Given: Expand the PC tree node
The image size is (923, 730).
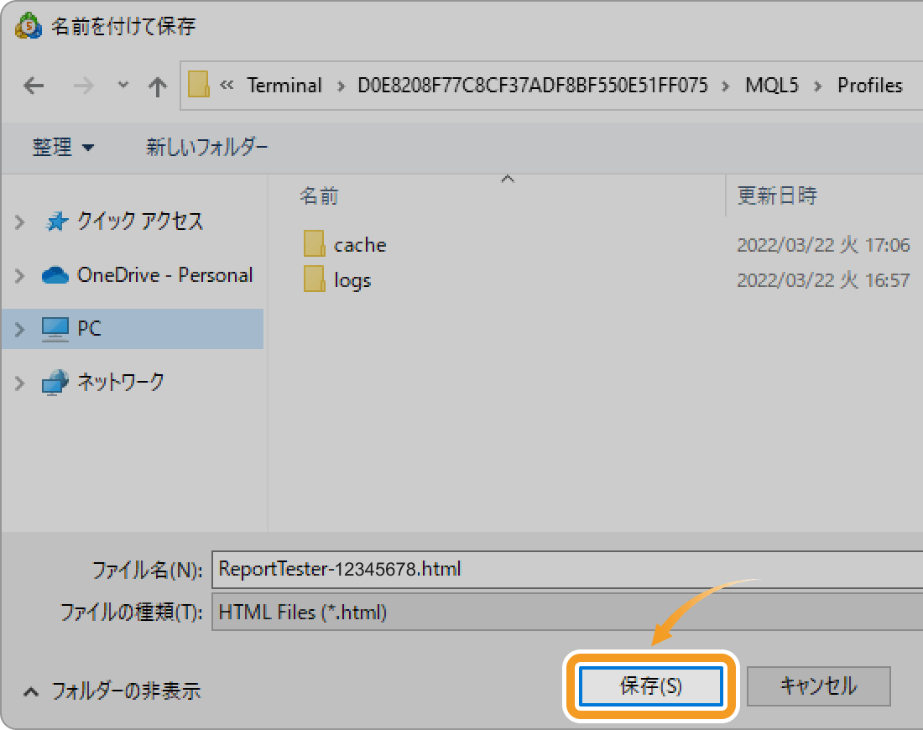Looking at the screenshot, I should coord(19,329).
